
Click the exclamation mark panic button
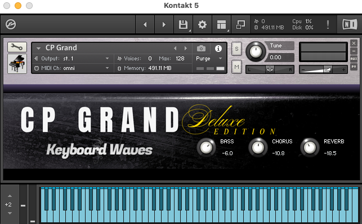[x=328, y=24]
